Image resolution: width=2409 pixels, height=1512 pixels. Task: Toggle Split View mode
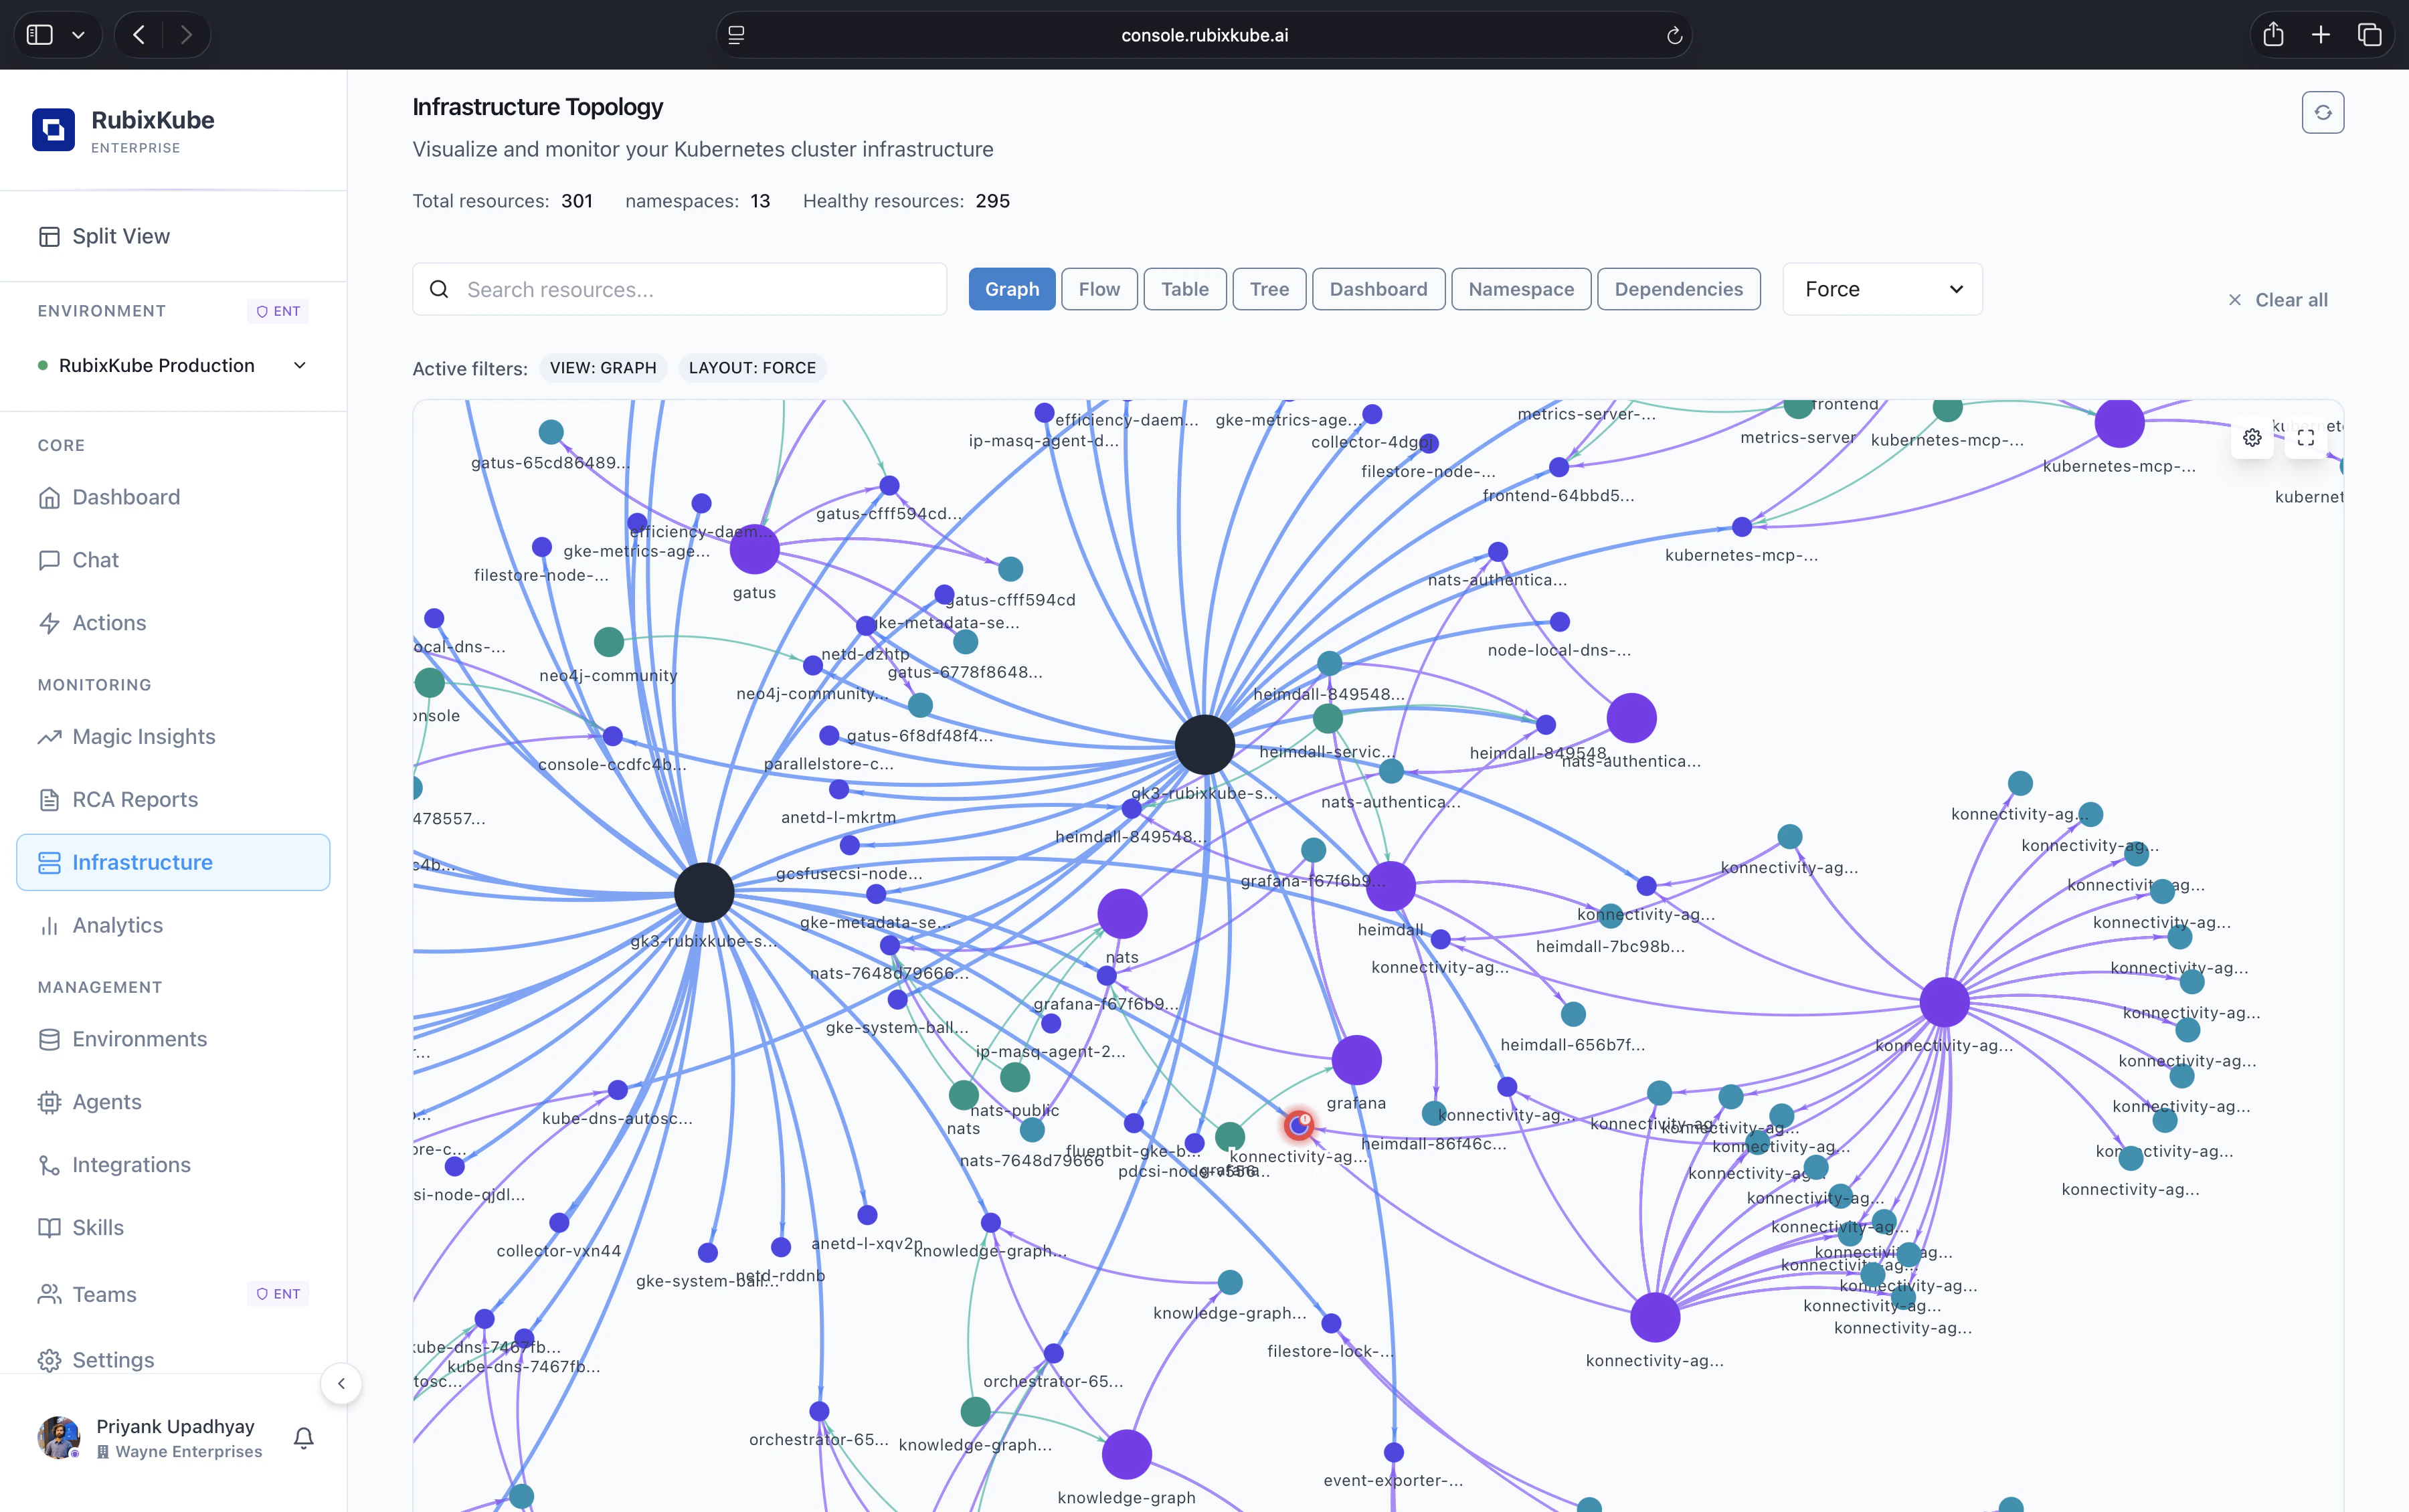click(x=120, y=236)
